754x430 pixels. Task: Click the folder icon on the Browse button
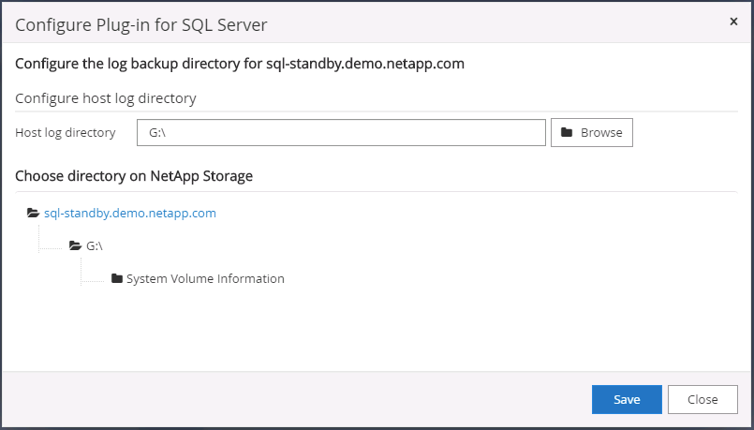coord(567,133)
